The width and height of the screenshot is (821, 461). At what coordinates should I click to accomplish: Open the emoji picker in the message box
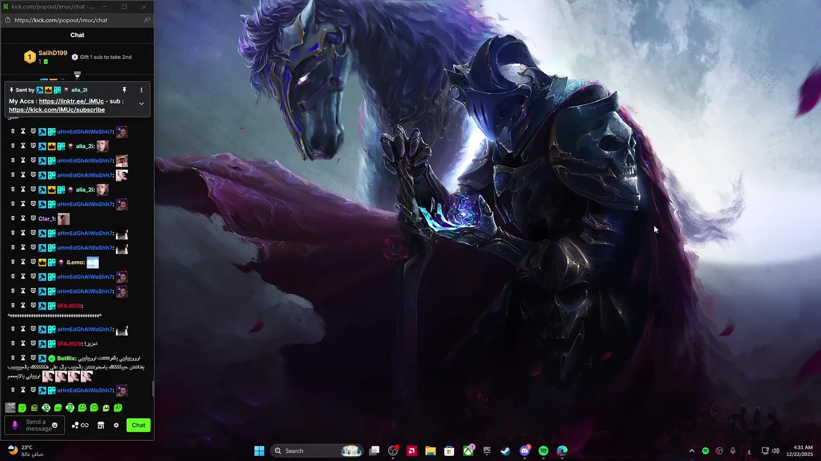(x=55, y=425)
